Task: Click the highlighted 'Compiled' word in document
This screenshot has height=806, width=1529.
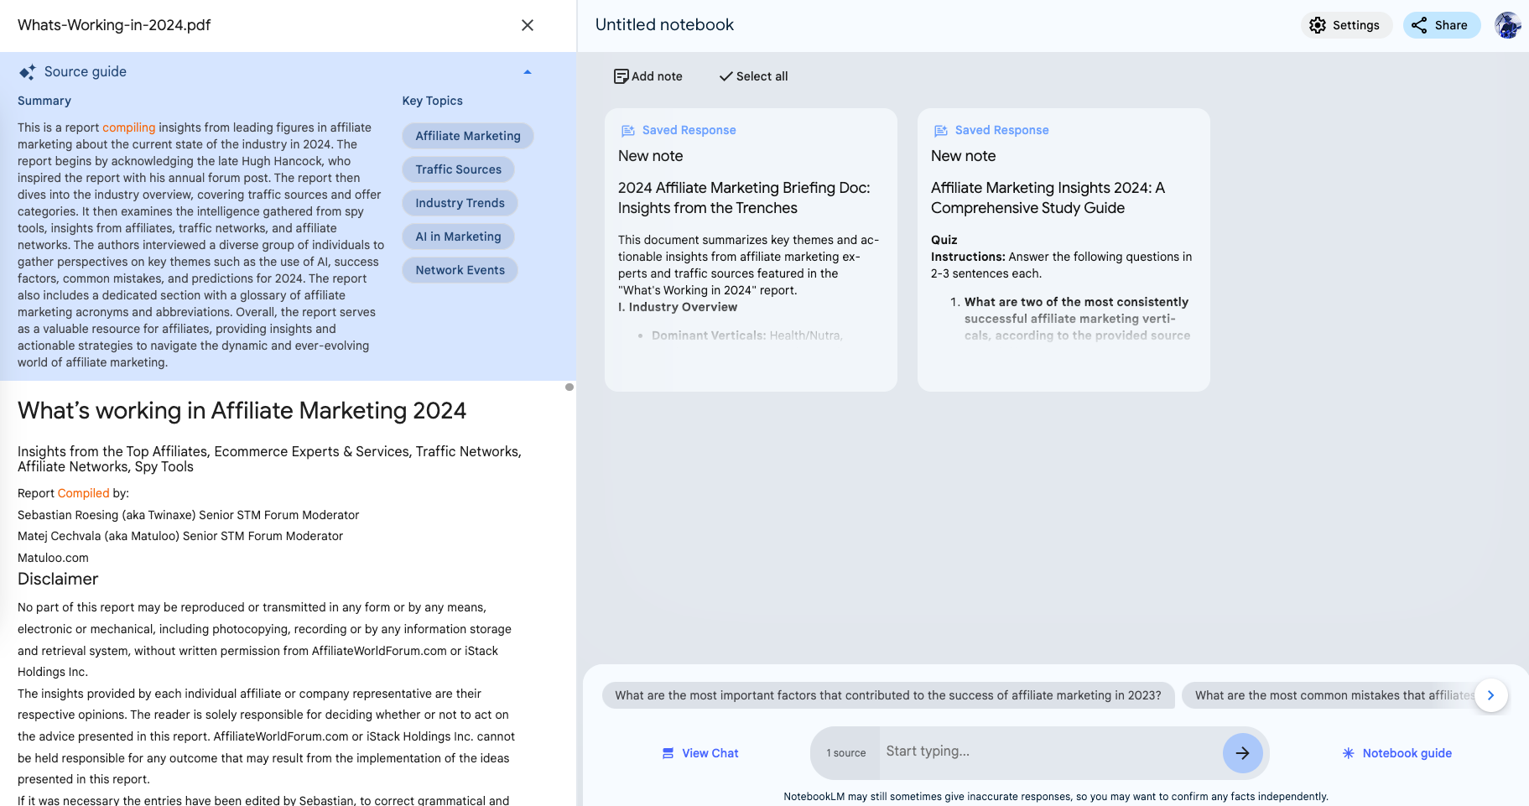Action: click(83, 493)
